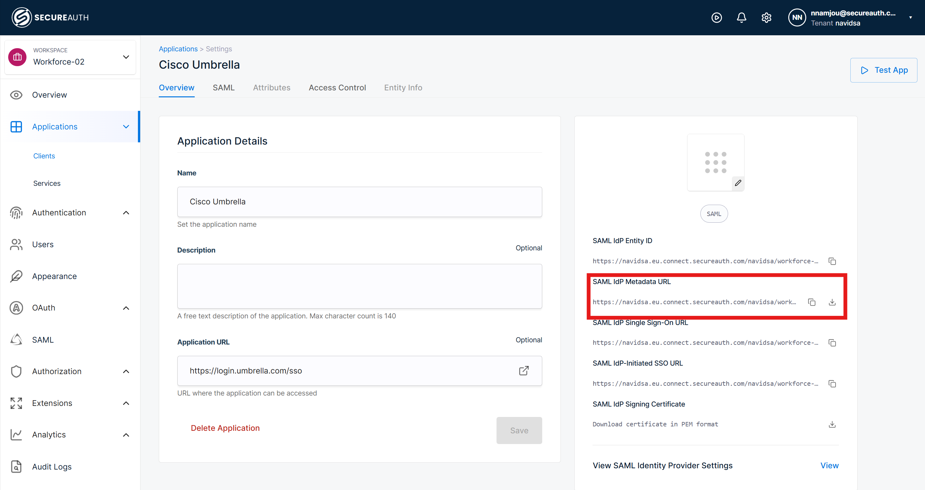The height and width of the screenshot is (490, 925).
Task: Click the Users people icon
Action: pyautogui.click(x=16, y=244)
